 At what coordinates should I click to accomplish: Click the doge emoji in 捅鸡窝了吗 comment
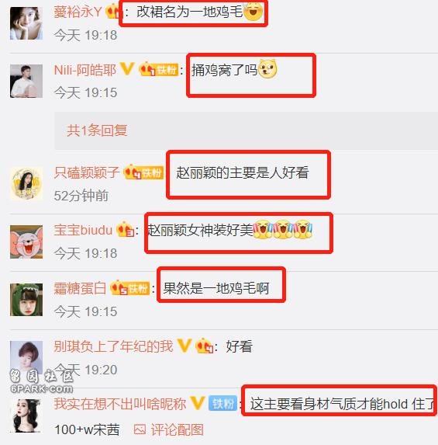(x=267, y=69)
